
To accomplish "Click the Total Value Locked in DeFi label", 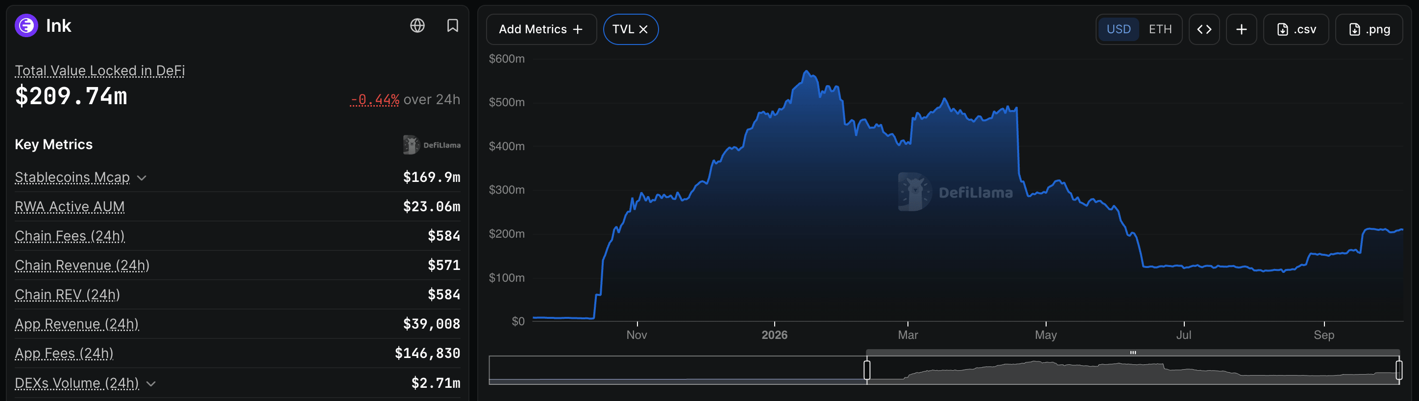I will tap(99, 70).
